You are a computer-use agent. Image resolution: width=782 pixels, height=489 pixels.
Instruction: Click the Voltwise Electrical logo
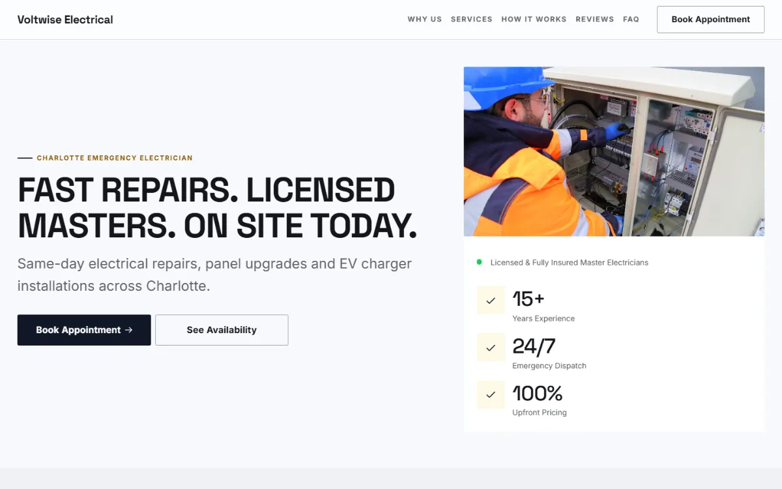[65, 20]
